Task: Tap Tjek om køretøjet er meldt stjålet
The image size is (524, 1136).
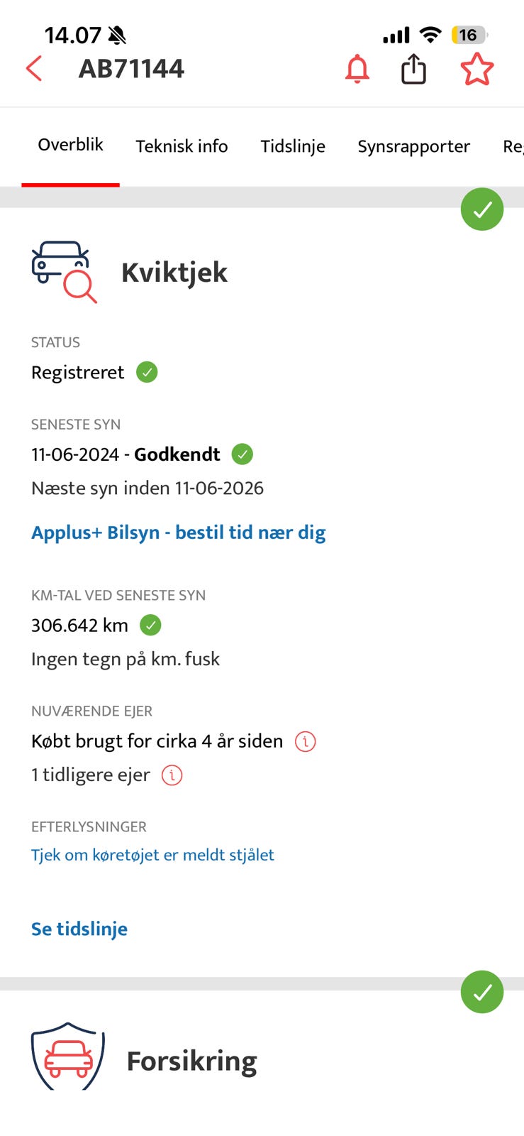Action: pos(152,855)
